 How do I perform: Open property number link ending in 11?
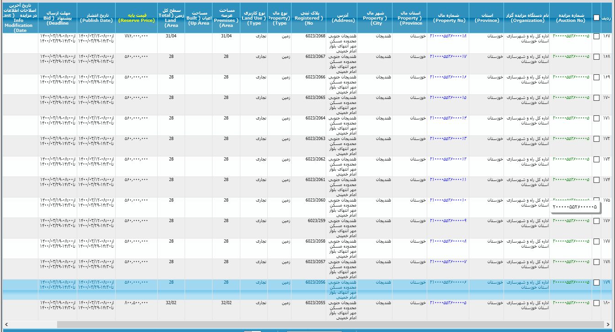pyautogui.click(x=448, y=180)
